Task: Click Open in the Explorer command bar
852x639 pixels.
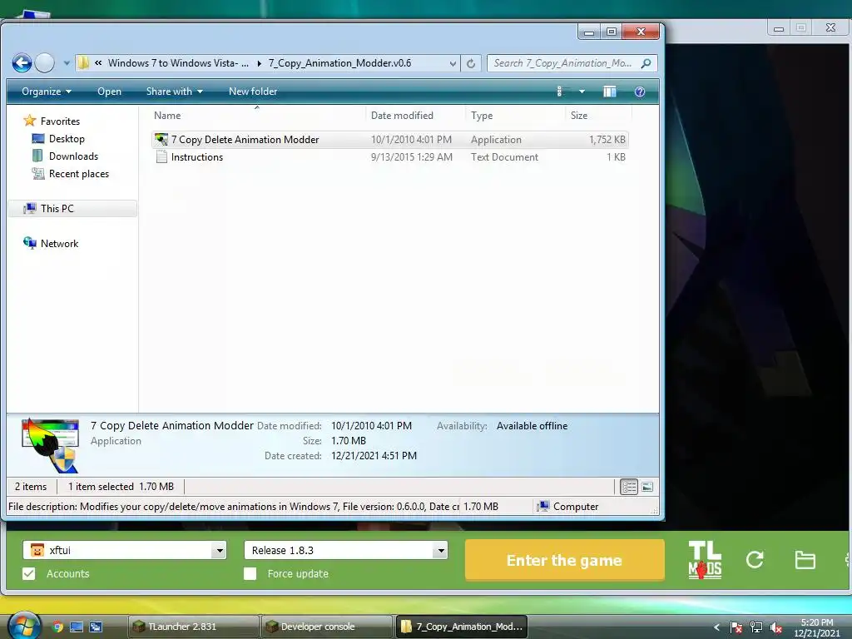Action: point(109,92)
